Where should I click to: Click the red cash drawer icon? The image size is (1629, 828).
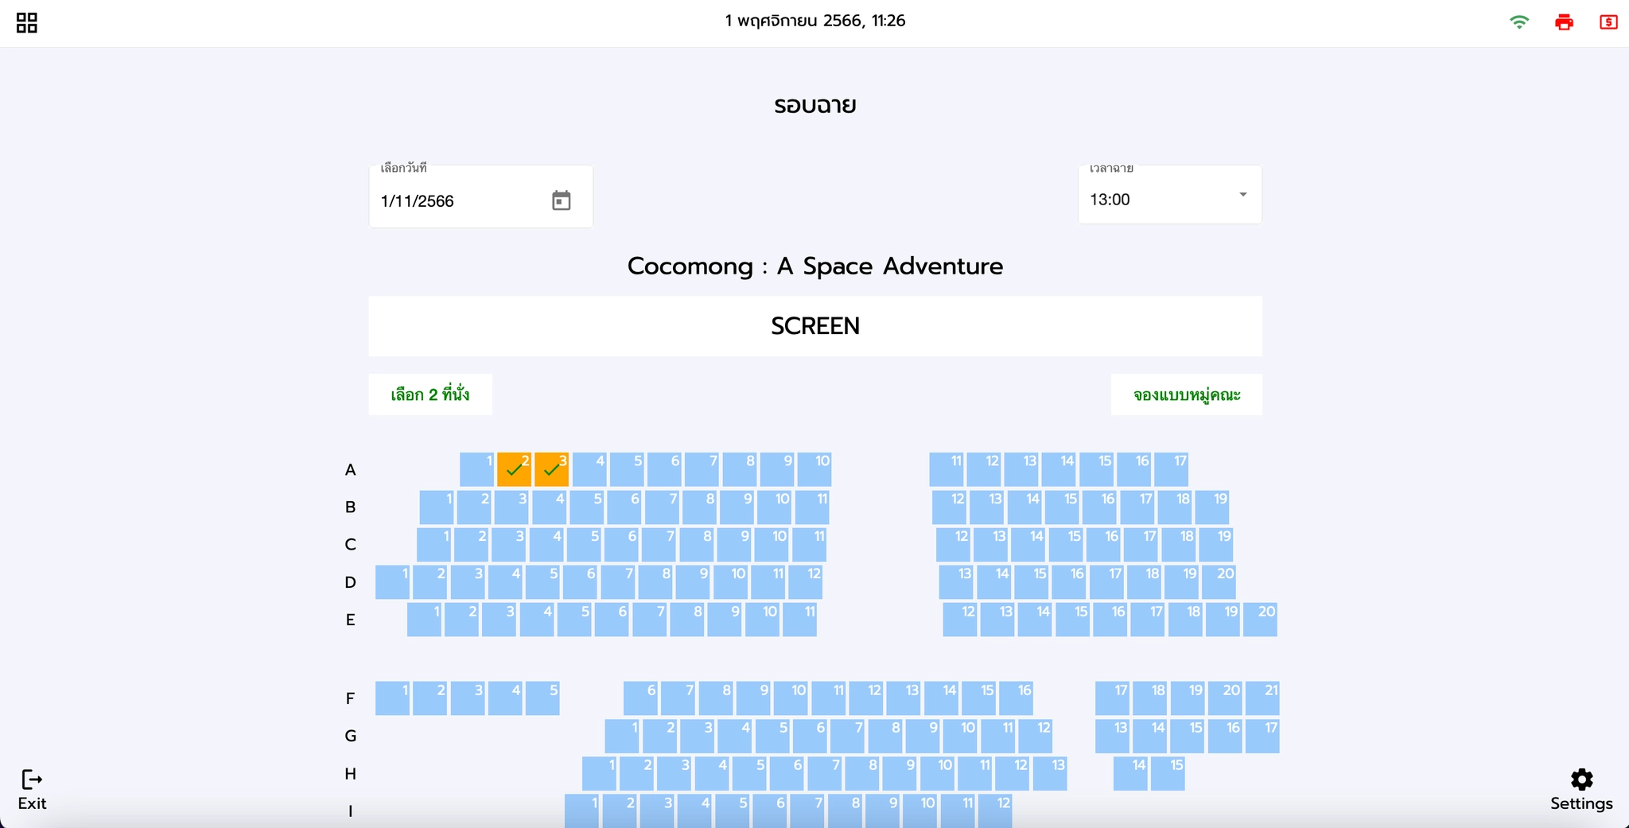pos(1608,22)
